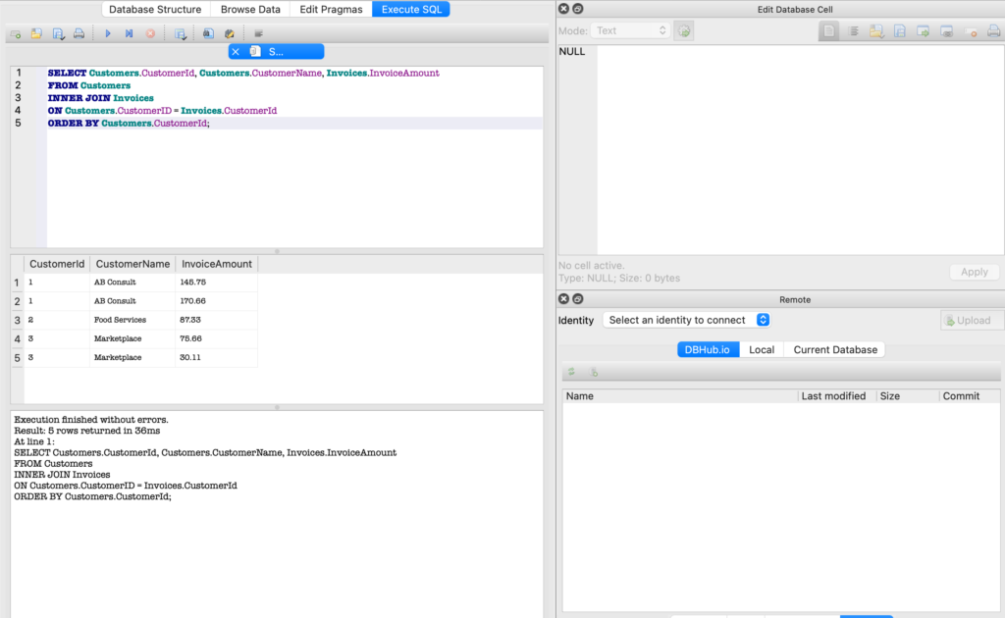Open the cell edit Mode dropdown
The height and width of the screenshot is (618, 1005).
tap(630, 30)
